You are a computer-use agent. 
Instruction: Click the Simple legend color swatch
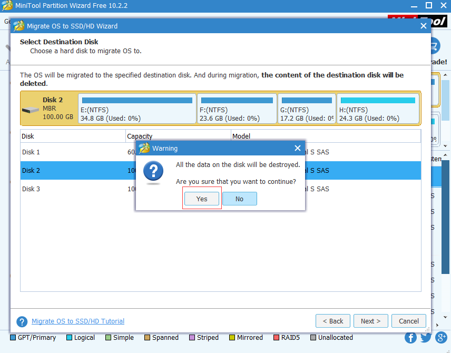click(108, 338)
